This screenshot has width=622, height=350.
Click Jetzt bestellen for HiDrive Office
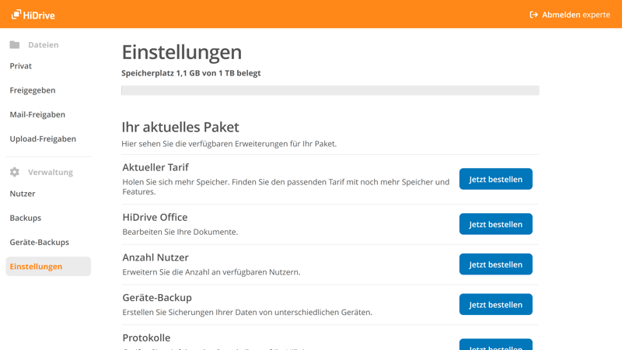coord(495,224)
